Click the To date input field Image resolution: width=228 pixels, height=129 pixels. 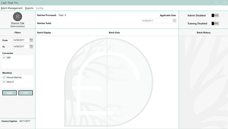(23, 46)
